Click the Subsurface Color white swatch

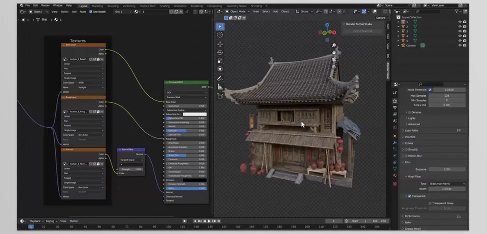(x=194, y=114)
